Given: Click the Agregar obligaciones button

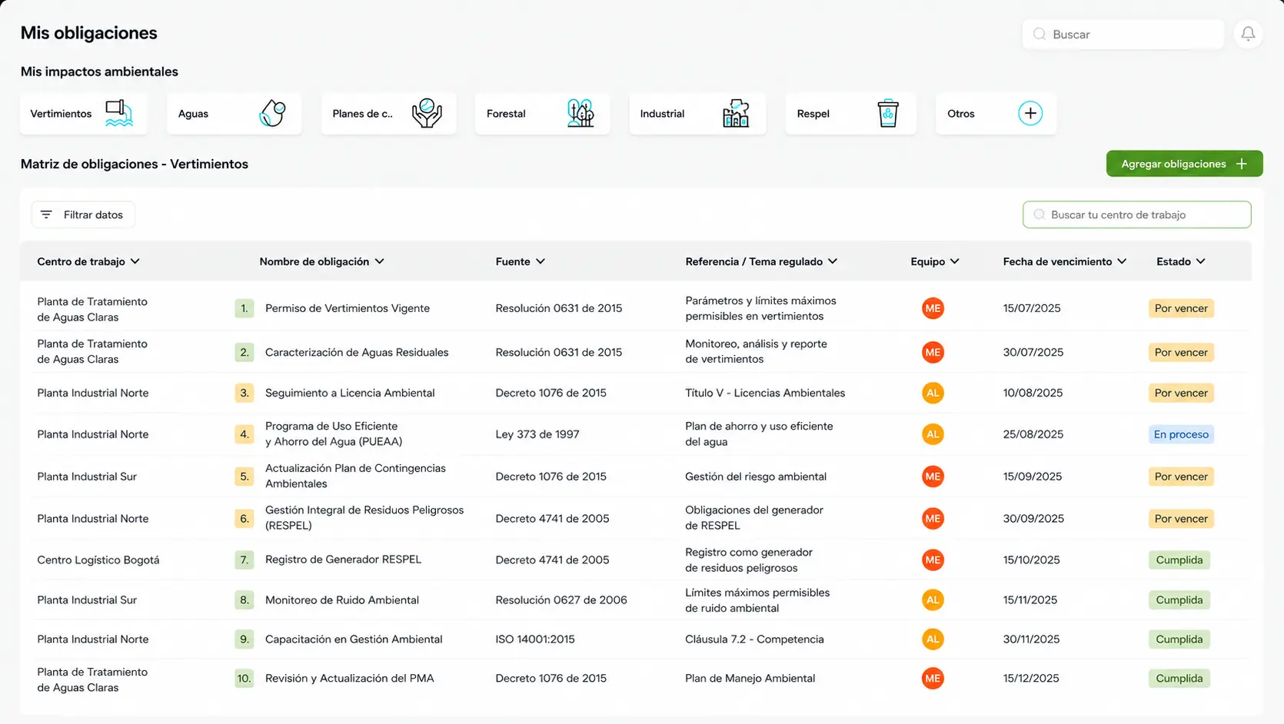Looking at the screenshot, I should 1184,164.
